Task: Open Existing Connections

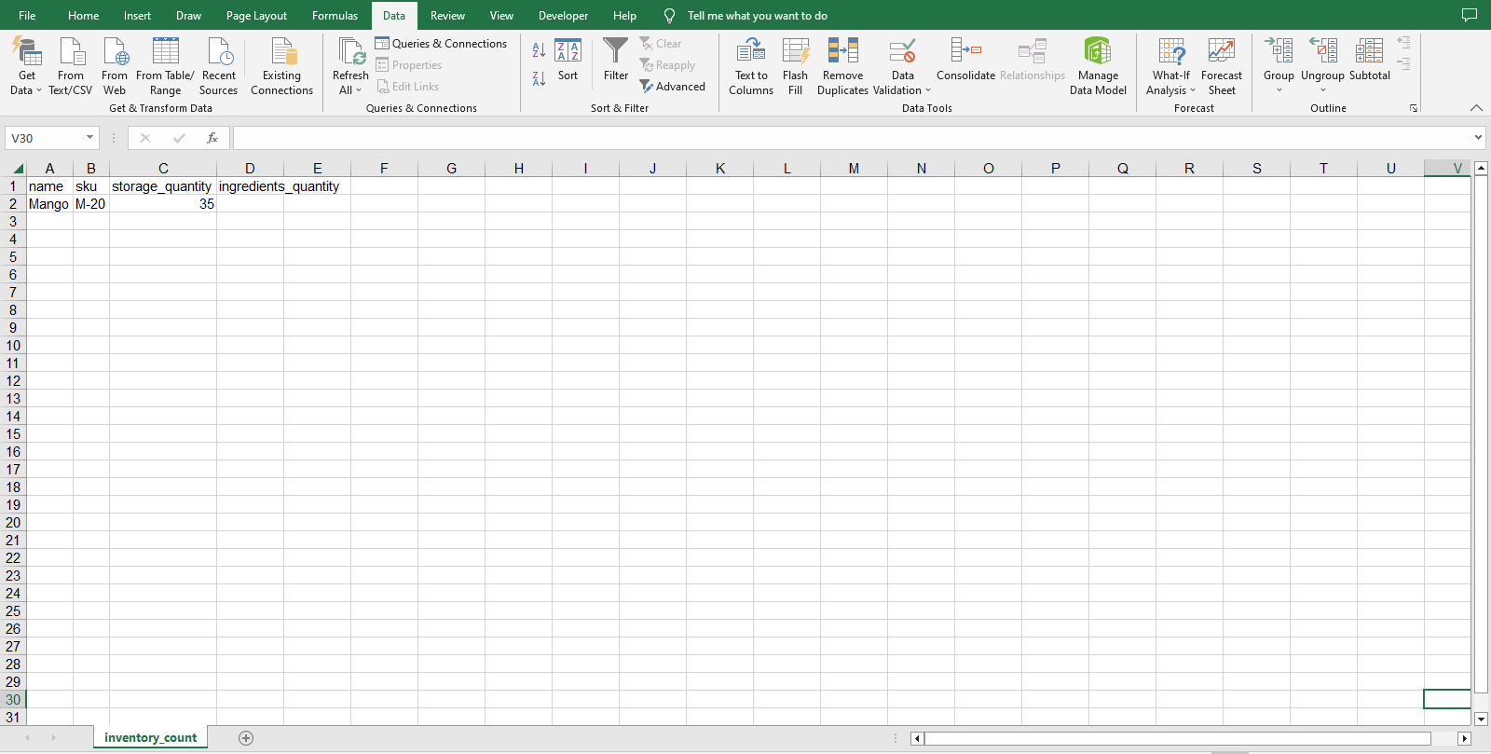Action: pyautogui.click(x=281, y=66)
